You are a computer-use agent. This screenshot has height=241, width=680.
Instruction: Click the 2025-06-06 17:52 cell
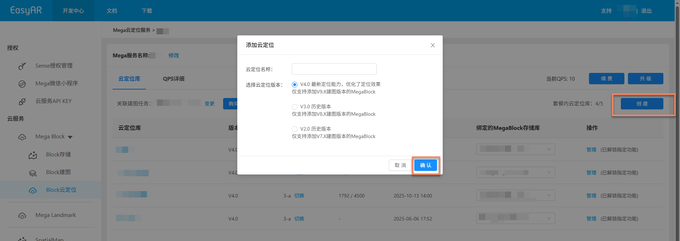tap(413, 219)
